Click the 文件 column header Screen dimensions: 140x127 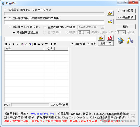click(24, 49)
